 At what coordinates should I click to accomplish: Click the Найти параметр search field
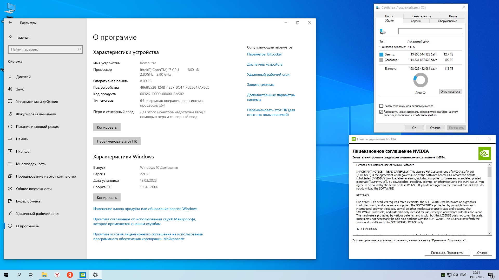coord(43,49)
